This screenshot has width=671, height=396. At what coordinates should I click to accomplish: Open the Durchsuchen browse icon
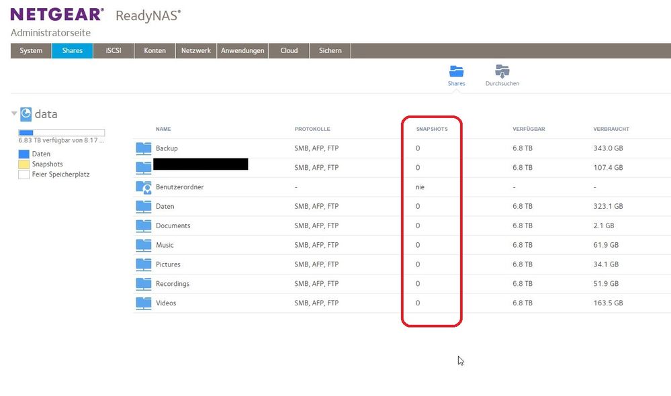pyautogui.click(x=502, y=72)
